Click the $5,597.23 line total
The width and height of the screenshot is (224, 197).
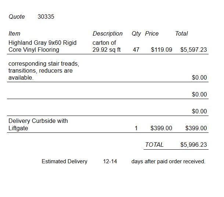(x=194, y=50)
